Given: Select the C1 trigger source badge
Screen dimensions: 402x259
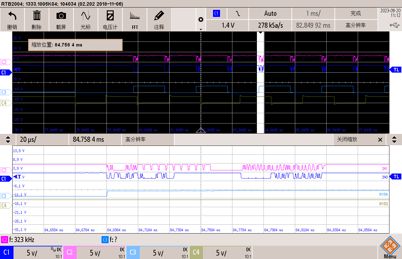Looking at the screenshot, I should pos(216,14).
